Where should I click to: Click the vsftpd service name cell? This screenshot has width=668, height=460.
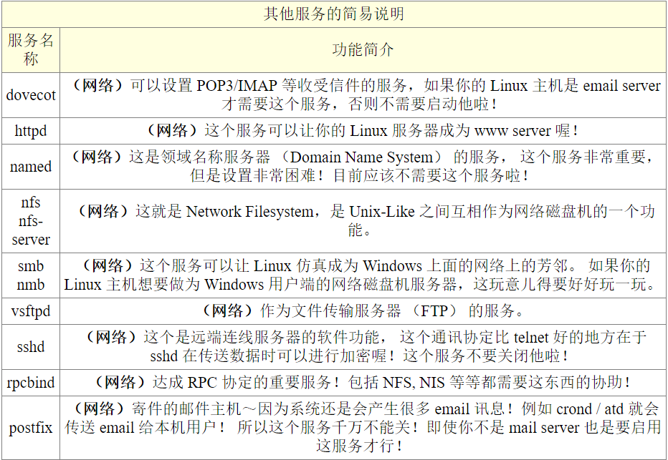[31, 311]
